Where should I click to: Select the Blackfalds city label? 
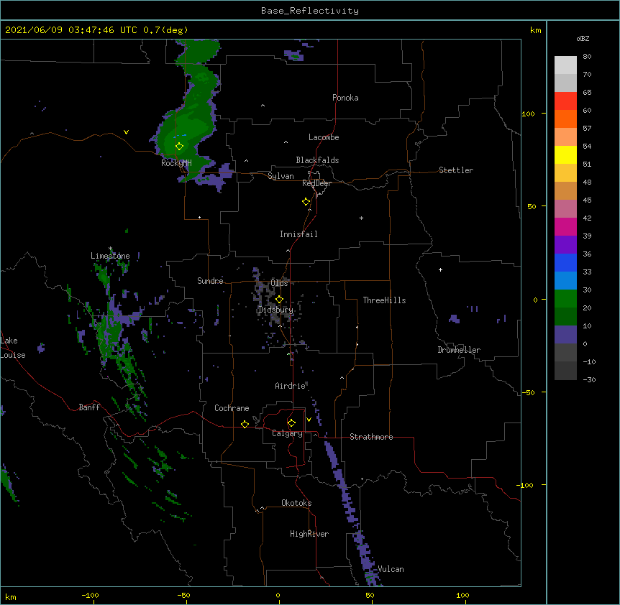click(x=317, y=160)
